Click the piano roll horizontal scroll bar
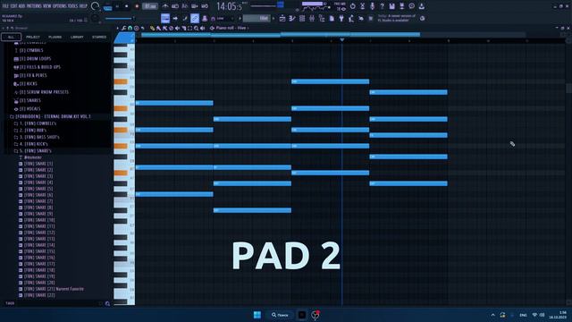The image size is (572, 322). click(280, 35)
